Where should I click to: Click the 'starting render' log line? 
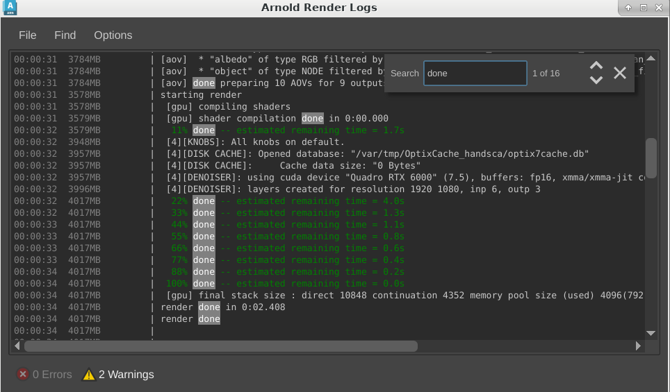tap(201, 94)
